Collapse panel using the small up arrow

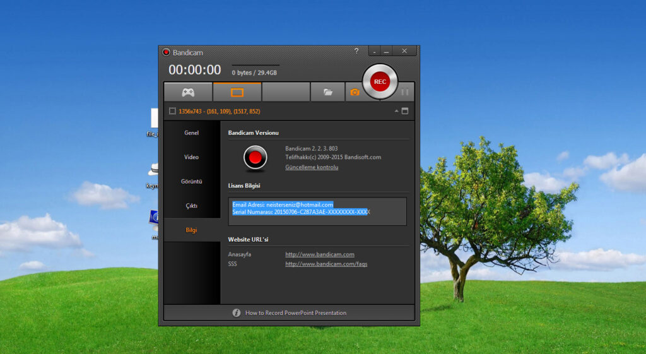click(x=397, y=111)
